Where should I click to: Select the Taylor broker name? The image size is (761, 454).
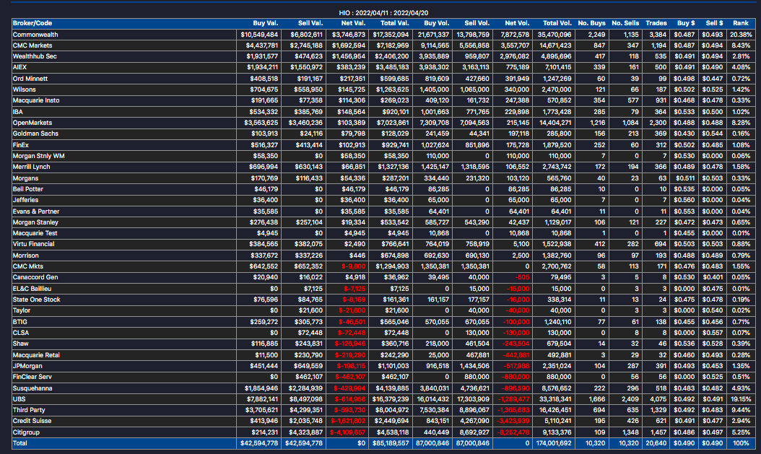click(22, 310)
